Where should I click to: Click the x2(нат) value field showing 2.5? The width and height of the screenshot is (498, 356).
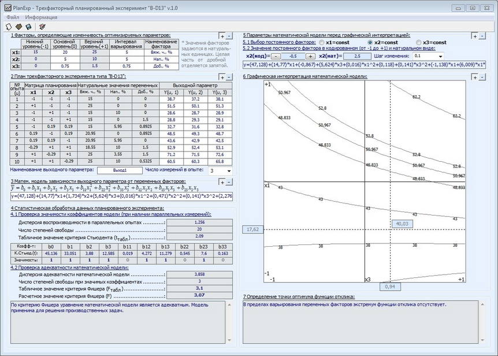(357, 57)
